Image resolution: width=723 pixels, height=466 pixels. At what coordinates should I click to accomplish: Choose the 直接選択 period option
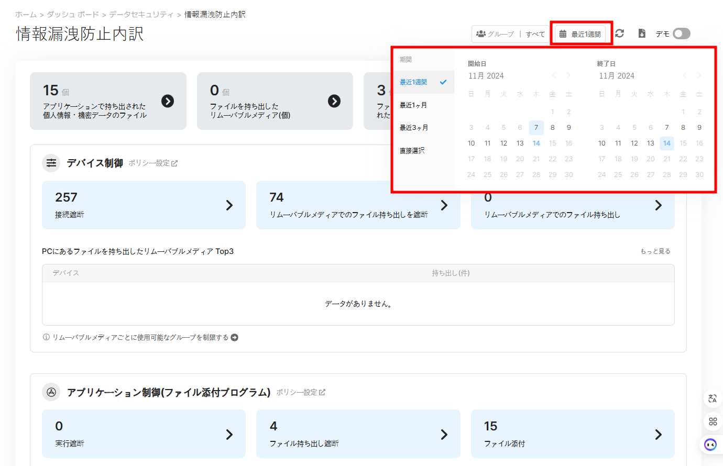(x=412, y=151)
